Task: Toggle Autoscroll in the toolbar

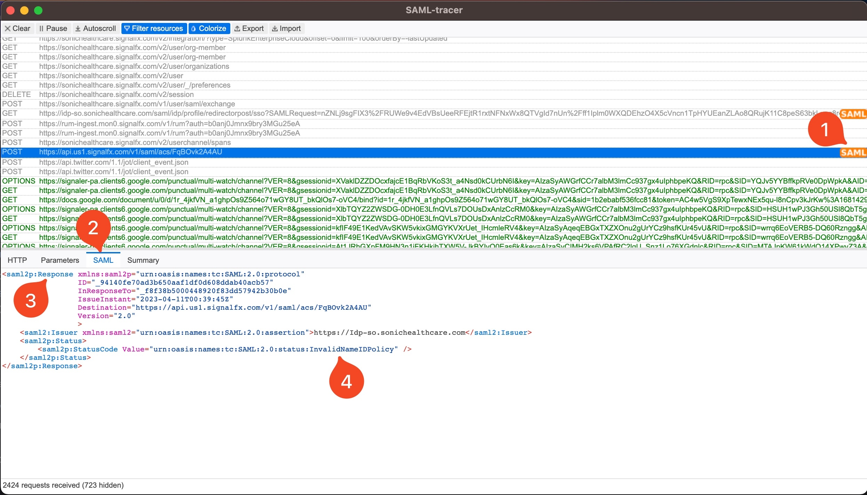Action: coord(96,29)
